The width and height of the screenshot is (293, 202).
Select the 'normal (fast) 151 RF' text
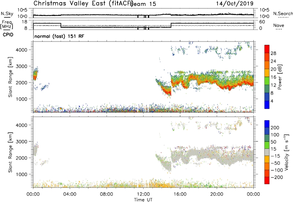tap(59, 36)
